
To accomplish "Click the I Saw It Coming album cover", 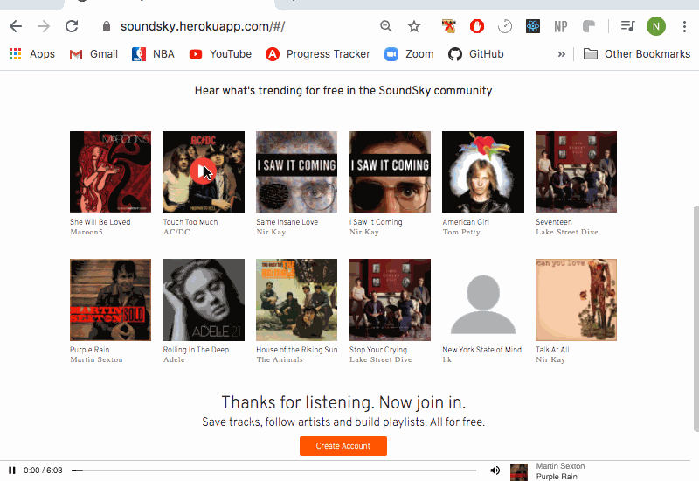I will [390, 171].
